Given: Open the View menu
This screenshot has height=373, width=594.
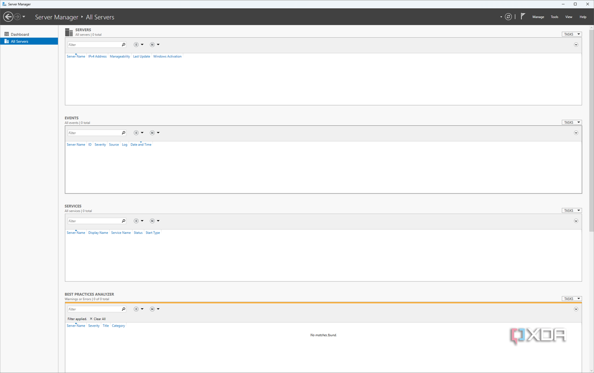Looking at the screenshot, I should click(x=569, y=17).
